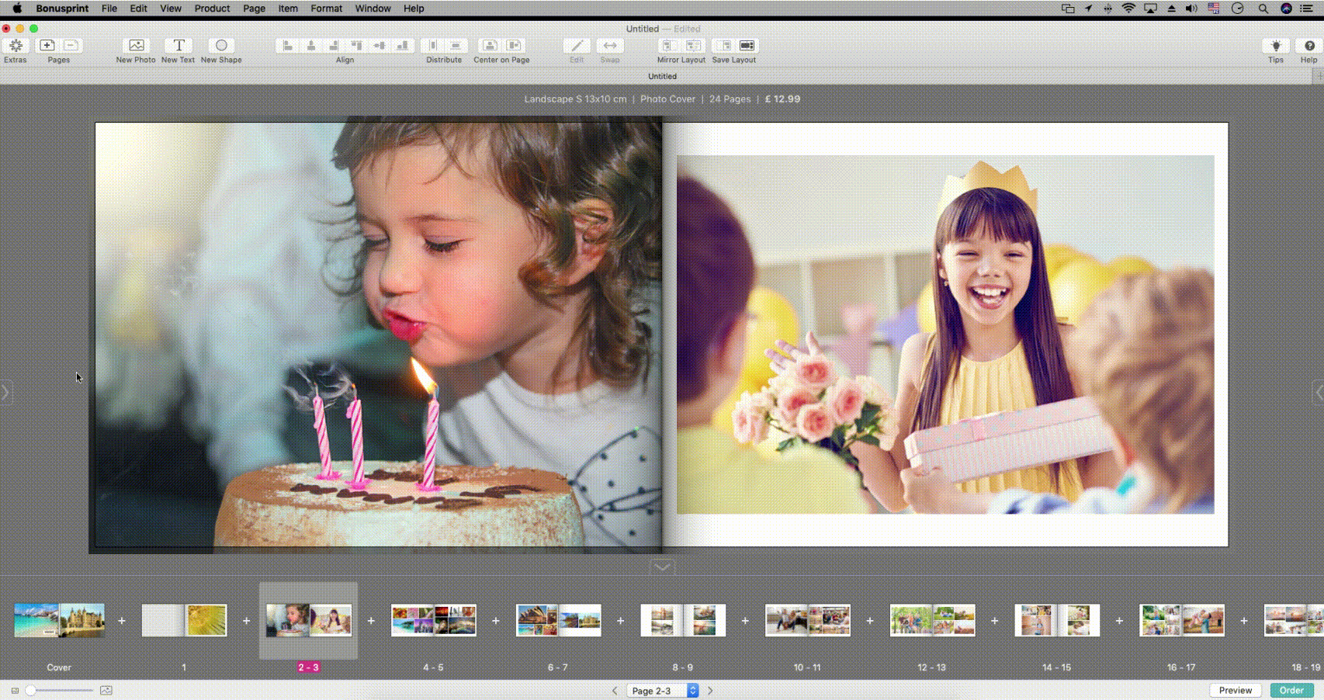1324x700 pixels.
Task: Go to previous page with left arrow
Action: 615,690
